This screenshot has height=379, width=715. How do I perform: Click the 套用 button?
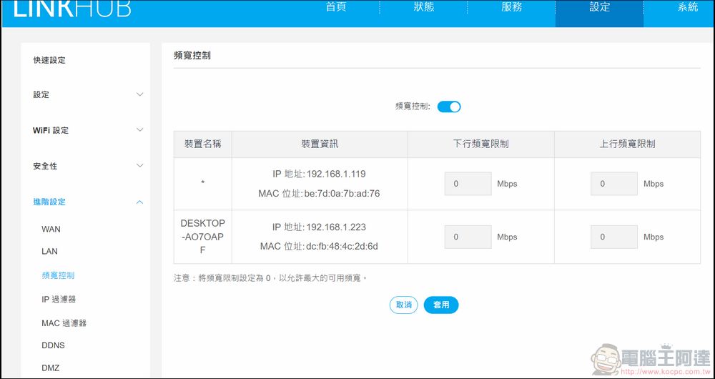[441, 305]
